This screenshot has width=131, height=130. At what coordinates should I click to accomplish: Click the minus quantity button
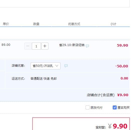28,46
